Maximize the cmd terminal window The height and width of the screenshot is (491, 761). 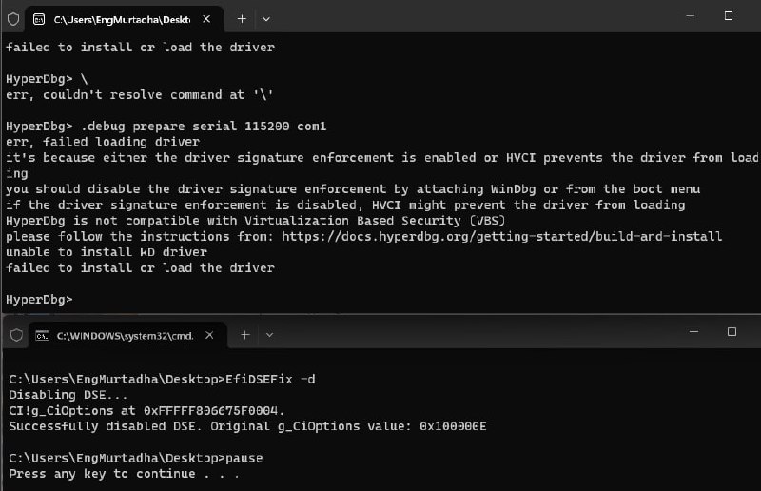(732, 332)
